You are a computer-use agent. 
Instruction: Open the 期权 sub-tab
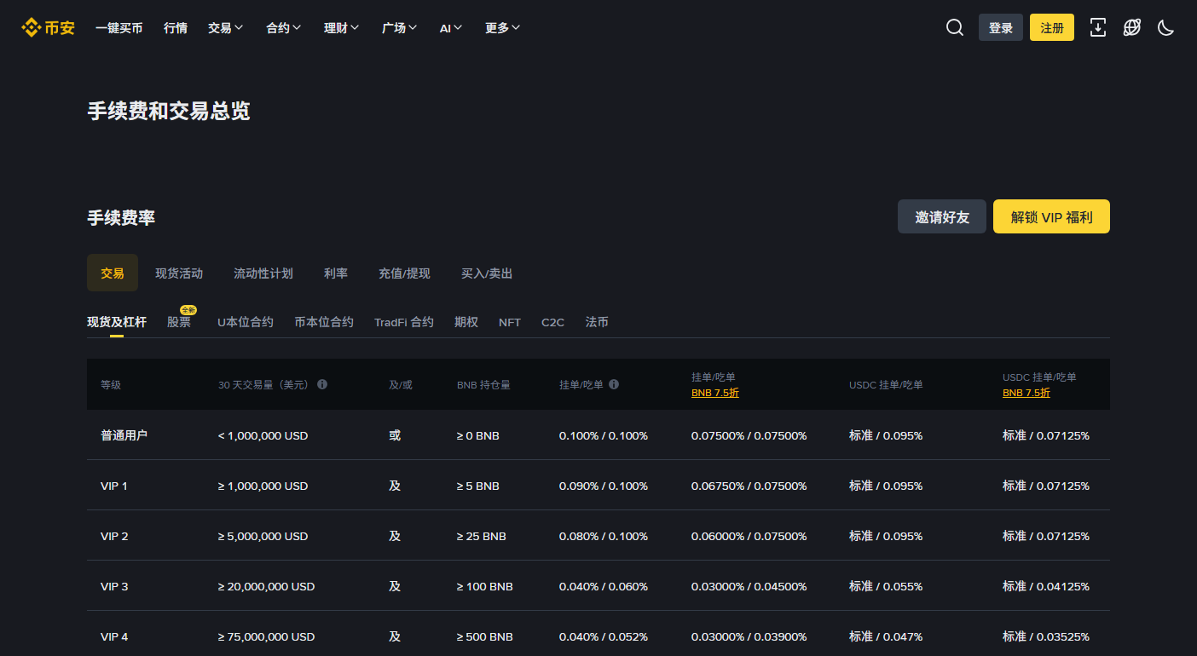(466, 322)
